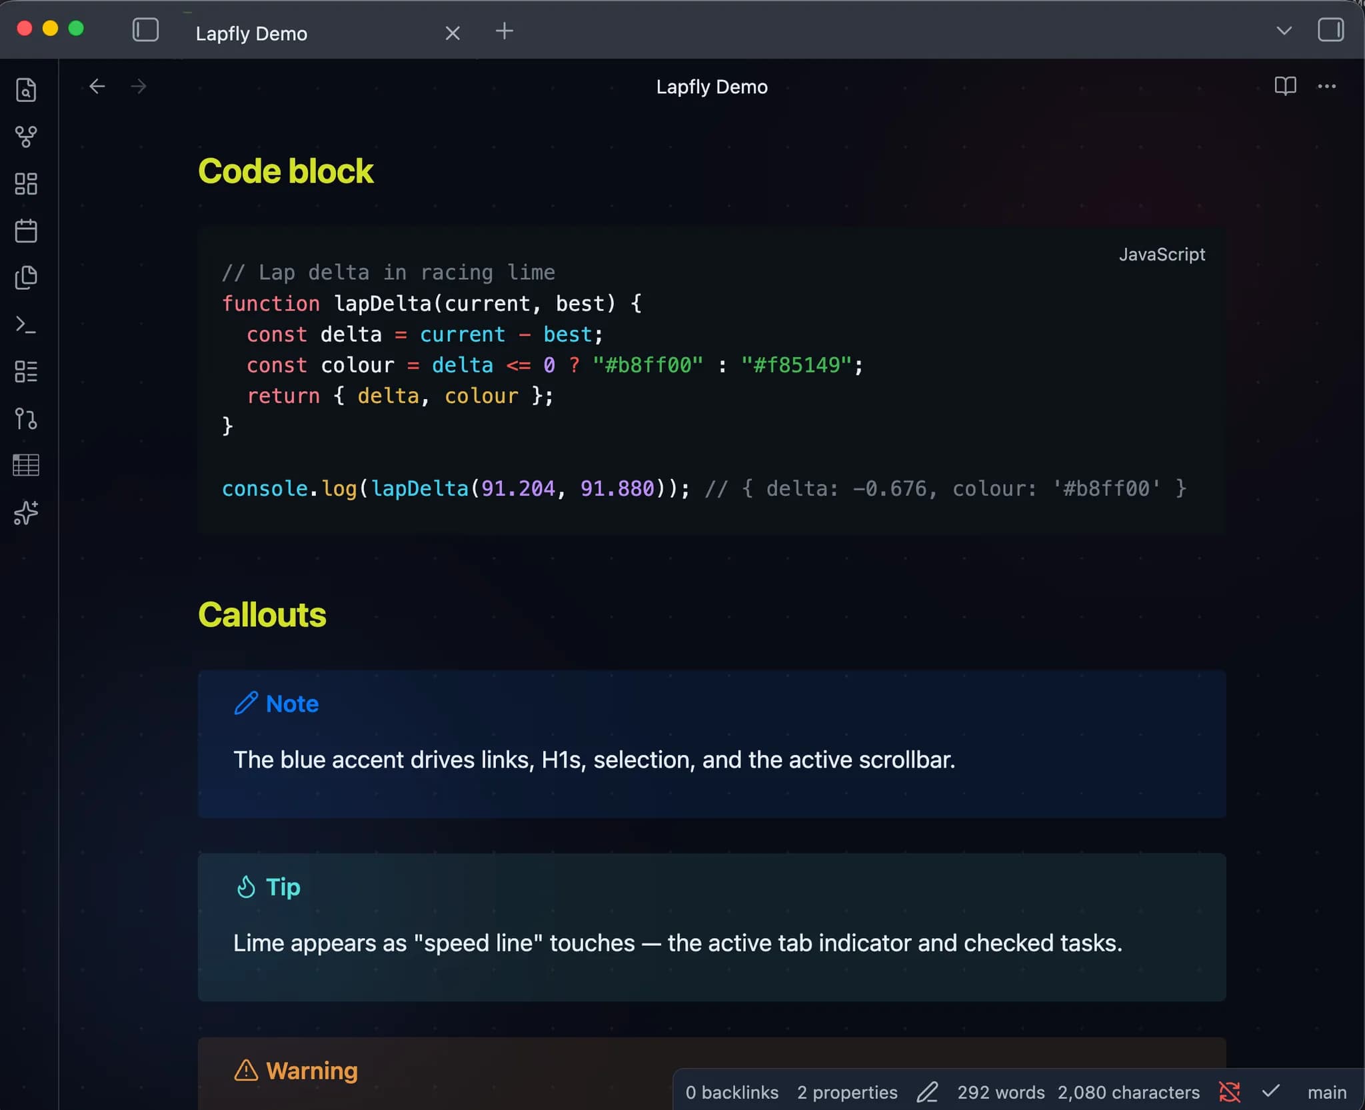
Task: Toggle the right sidebar
Action: coord(1330,30)
